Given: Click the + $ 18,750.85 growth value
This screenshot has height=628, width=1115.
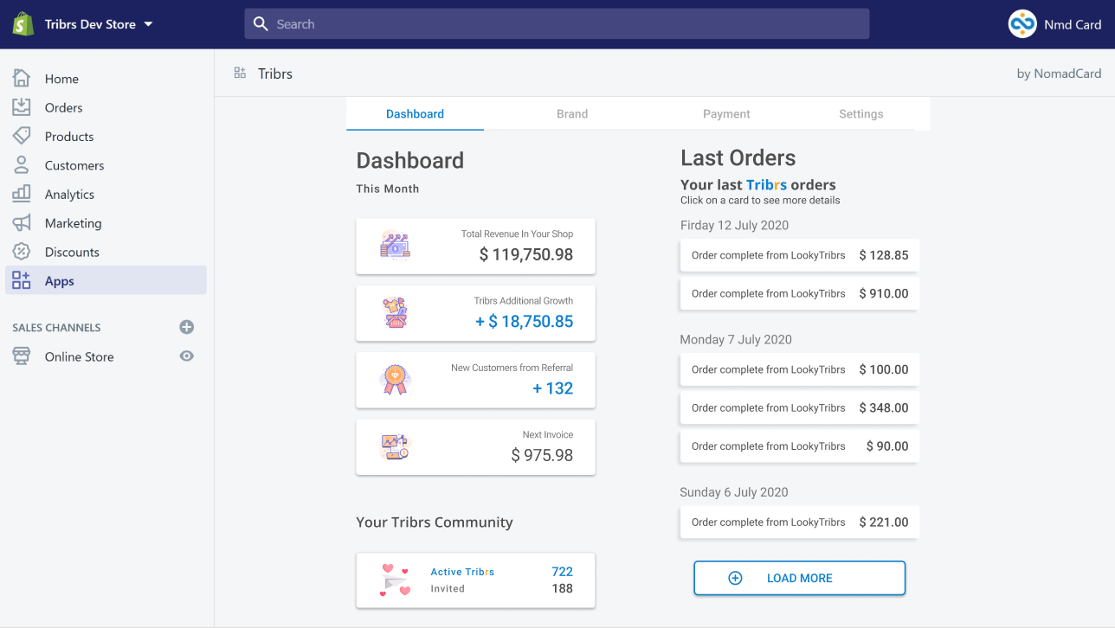Looking at the screenshot, I should pos(524,322).
